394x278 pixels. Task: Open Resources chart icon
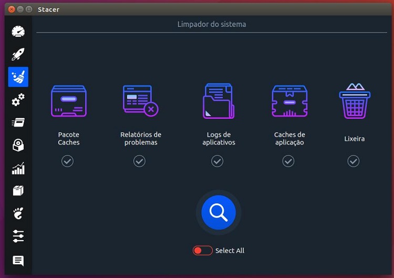coord(18,168)
